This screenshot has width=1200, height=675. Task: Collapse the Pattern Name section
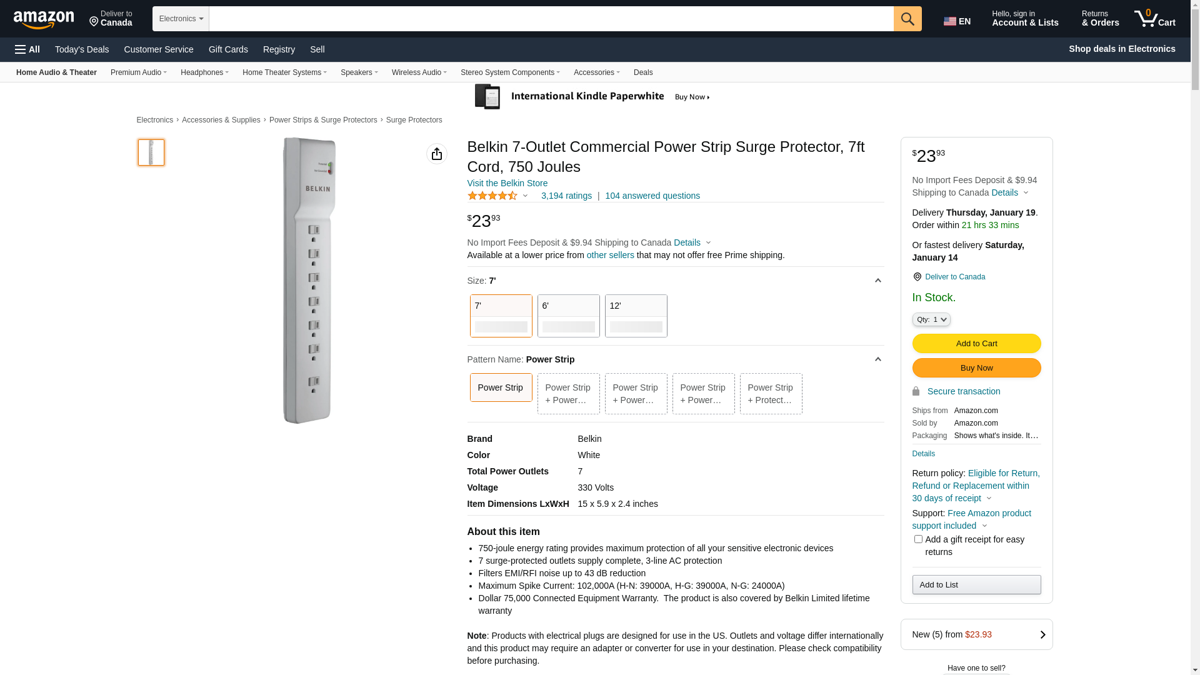click(877, 359)
